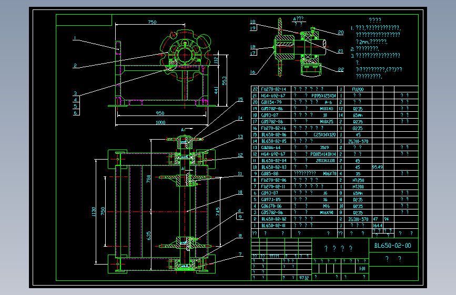Pick the M10X25 bolt specification cell
456x295 pixels.
pos(326,122)
